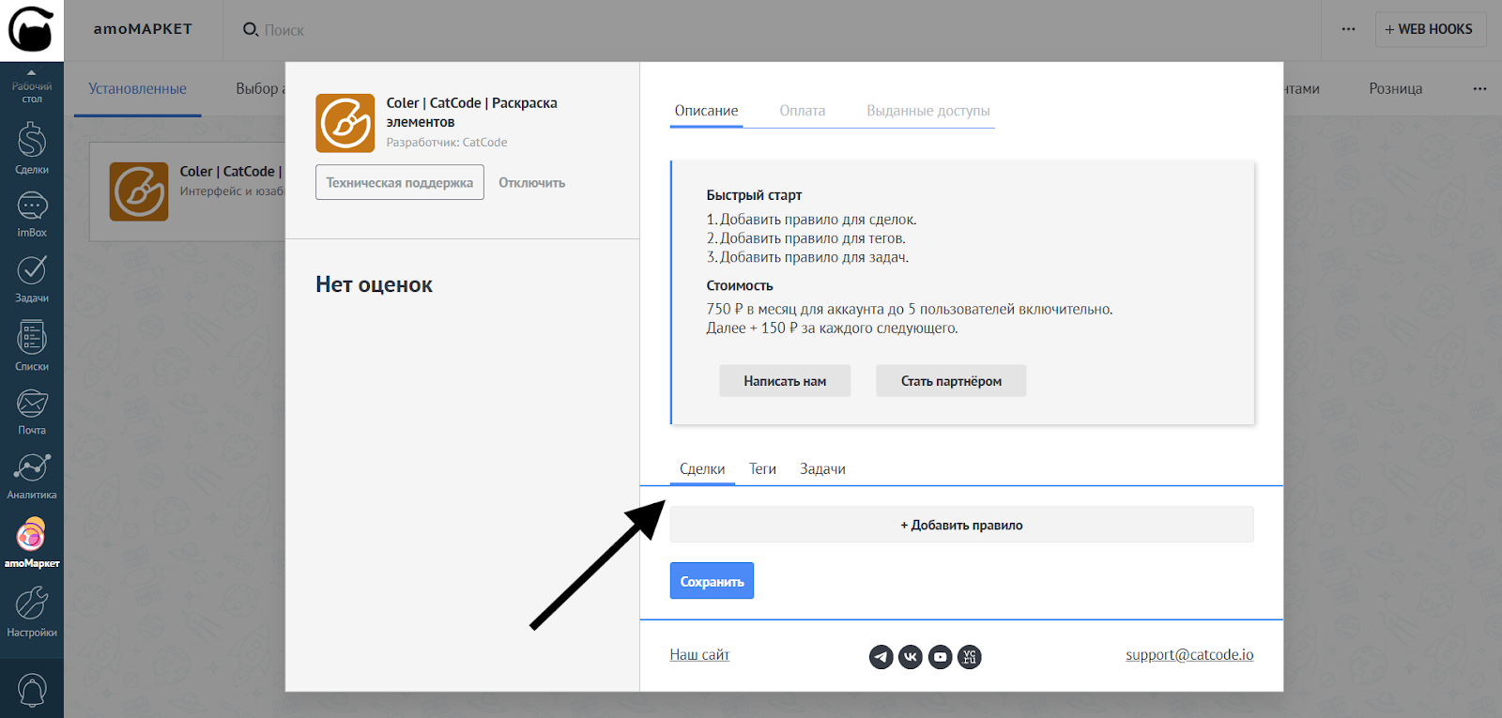Open the VK social icon

click(911, 657)
